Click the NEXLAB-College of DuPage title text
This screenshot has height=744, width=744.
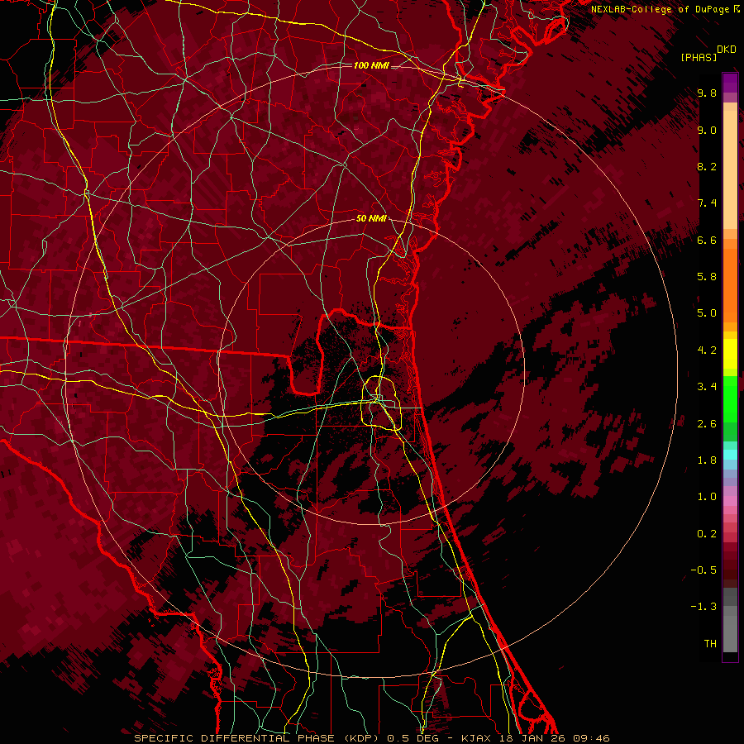(660, 9)
